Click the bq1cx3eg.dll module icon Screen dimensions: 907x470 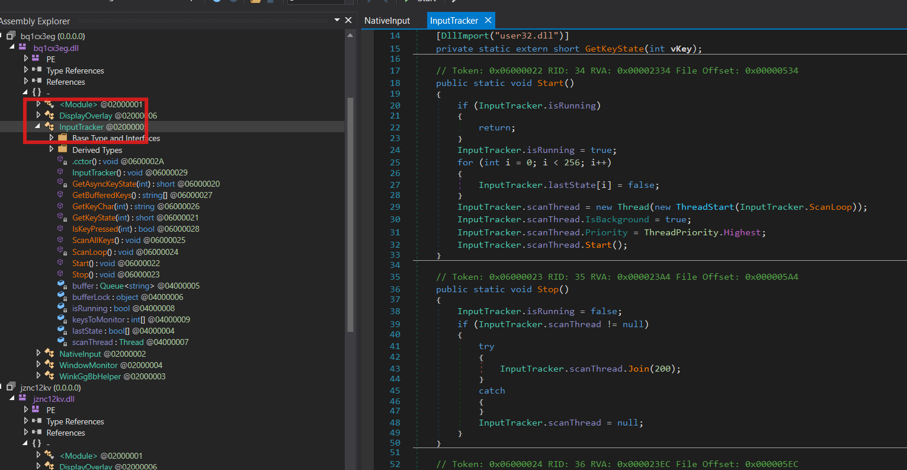23,47
